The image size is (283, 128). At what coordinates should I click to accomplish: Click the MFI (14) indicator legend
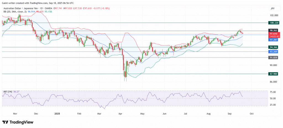click(8, 91)
